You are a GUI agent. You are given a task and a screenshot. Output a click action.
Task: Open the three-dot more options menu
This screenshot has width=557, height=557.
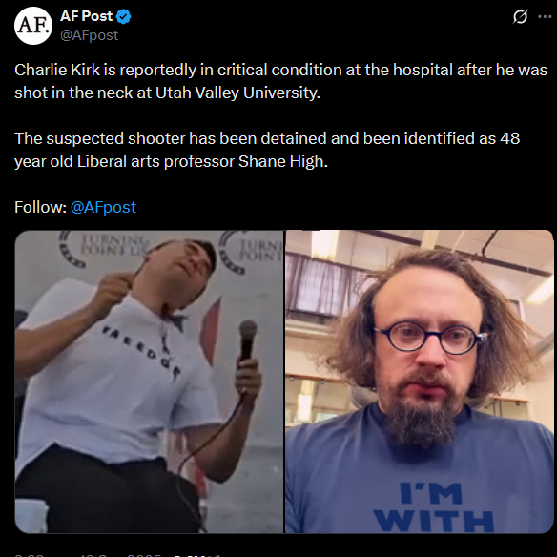pos(545,16)
